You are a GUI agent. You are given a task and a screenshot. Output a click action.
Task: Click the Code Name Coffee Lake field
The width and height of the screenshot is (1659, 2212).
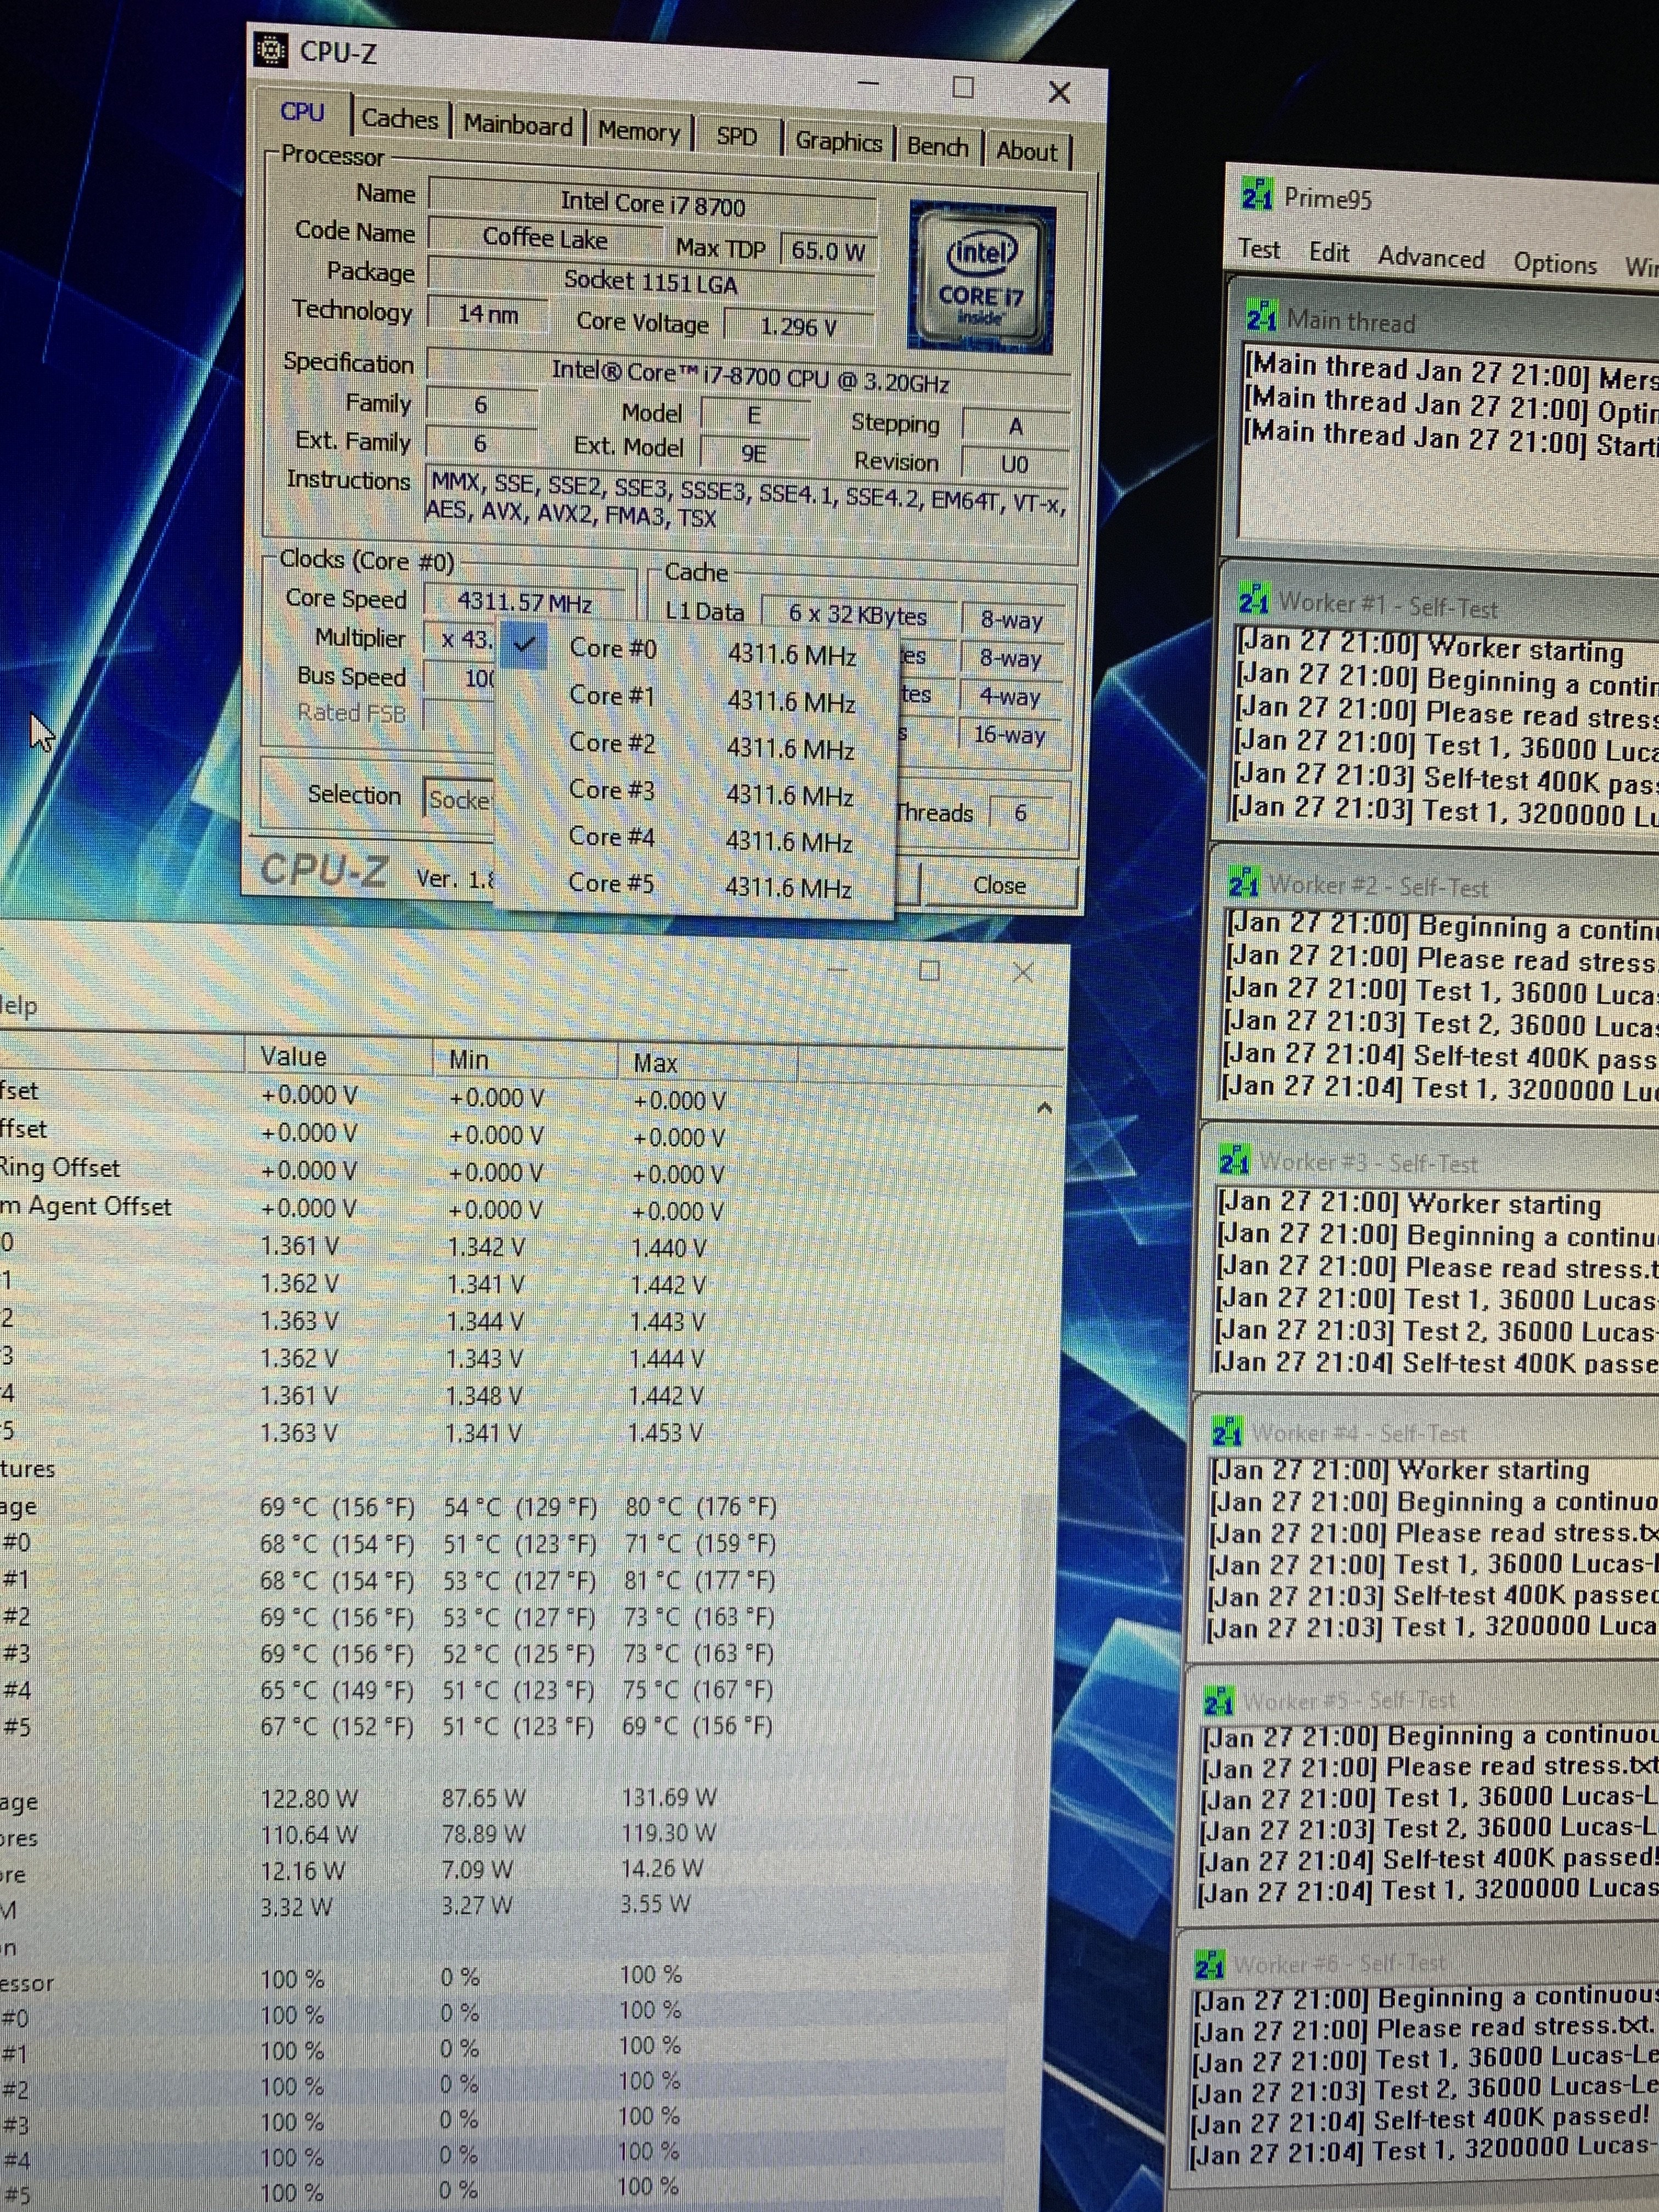click(545, 238)
